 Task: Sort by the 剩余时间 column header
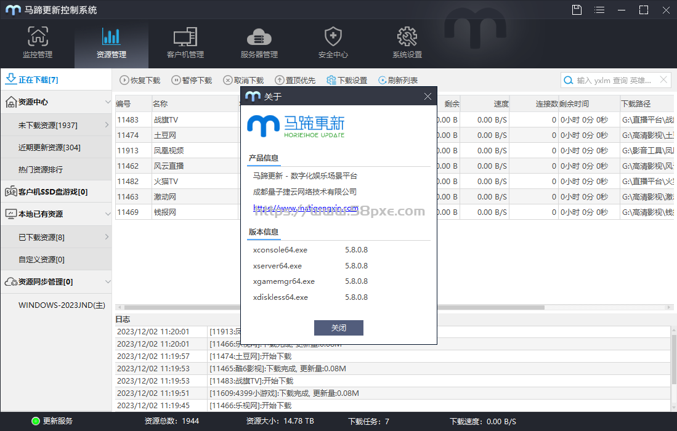point(589,103)
